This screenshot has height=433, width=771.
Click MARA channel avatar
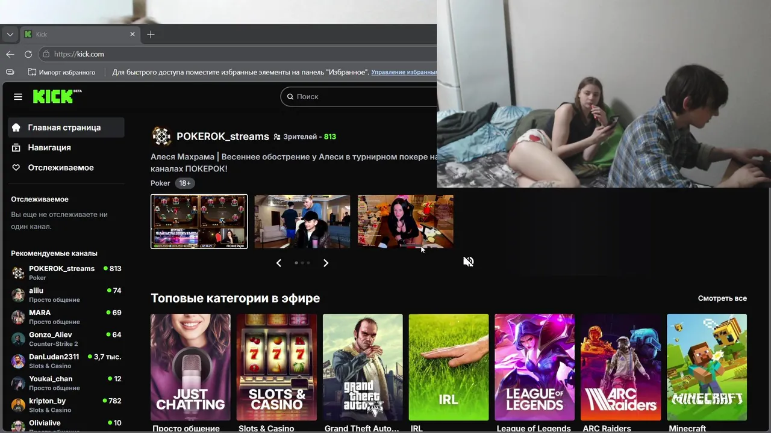[x=18, y=317]
